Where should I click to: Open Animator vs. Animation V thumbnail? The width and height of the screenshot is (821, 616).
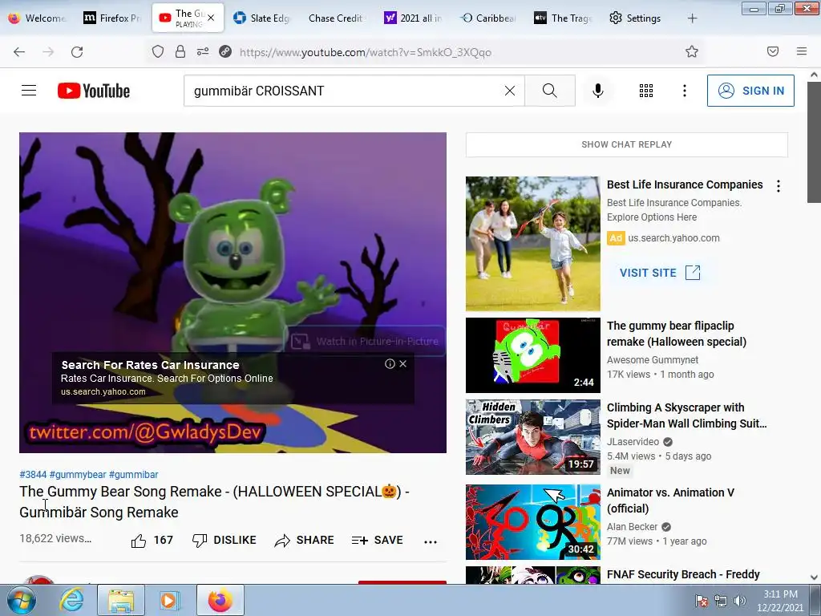533,522
